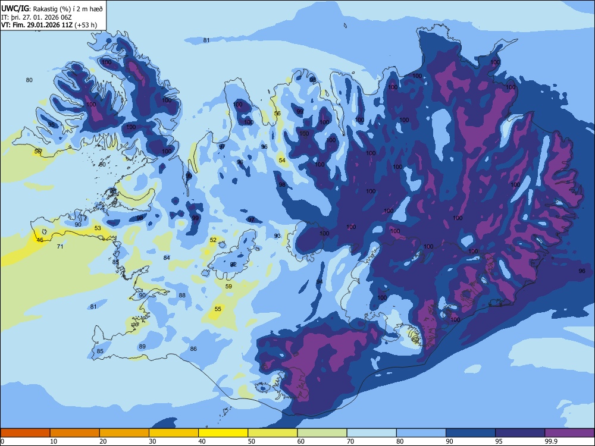Select the map value '55' in the yellow patch

coord(218,309)
